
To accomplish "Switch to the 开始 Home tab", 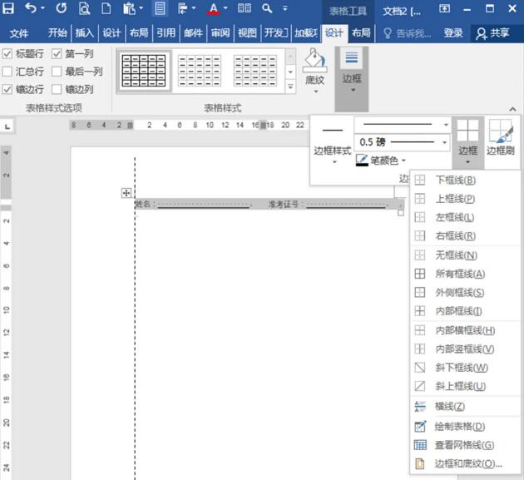I will (x=57, y=33).
